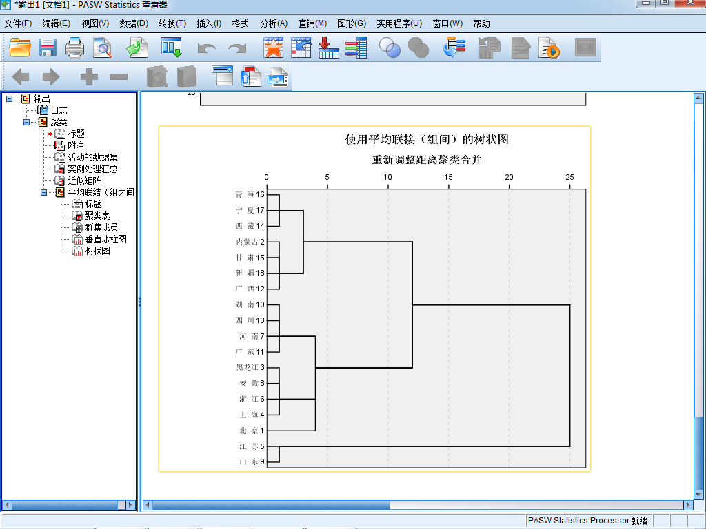Insert heading toolbar icon
This screenshot has height=529, width=706.
pos(223,76)
